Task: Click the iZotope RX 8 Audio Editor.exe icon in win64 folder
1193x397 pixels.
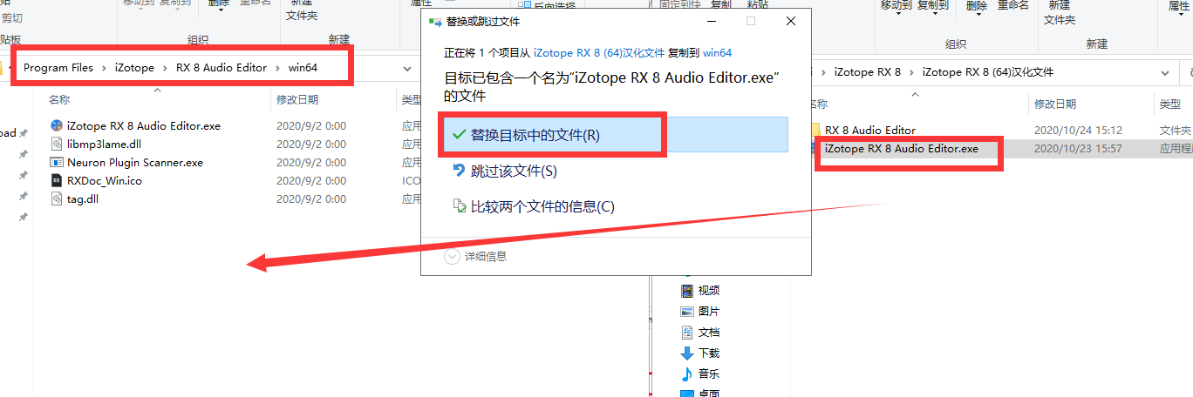Action: [58, 125]
